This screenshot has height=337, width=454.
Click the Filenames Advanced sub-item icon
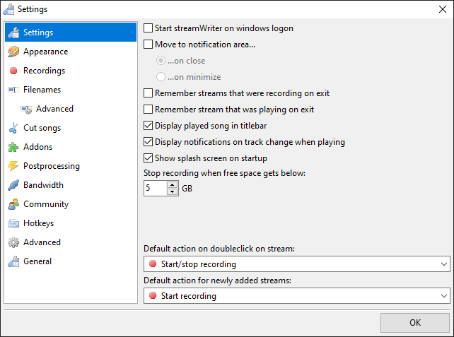pos(26,109)
